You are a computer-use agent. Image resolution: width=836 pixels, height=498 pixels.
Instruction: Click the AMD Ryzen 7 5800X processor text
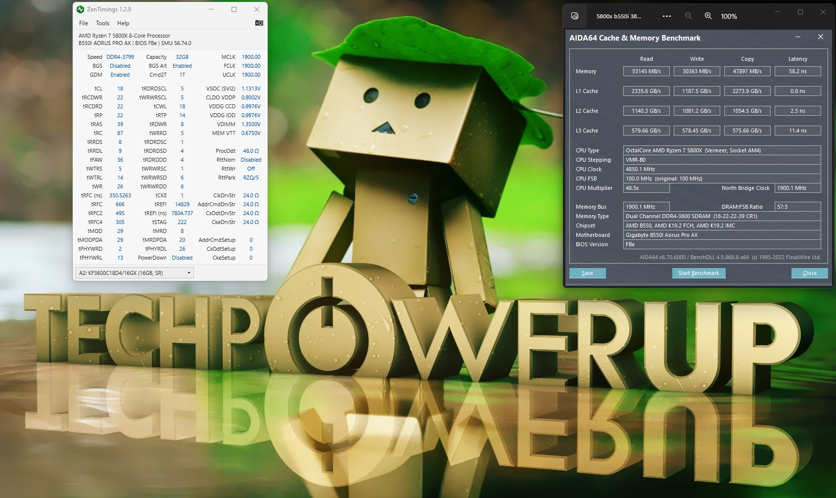[124, 36]
